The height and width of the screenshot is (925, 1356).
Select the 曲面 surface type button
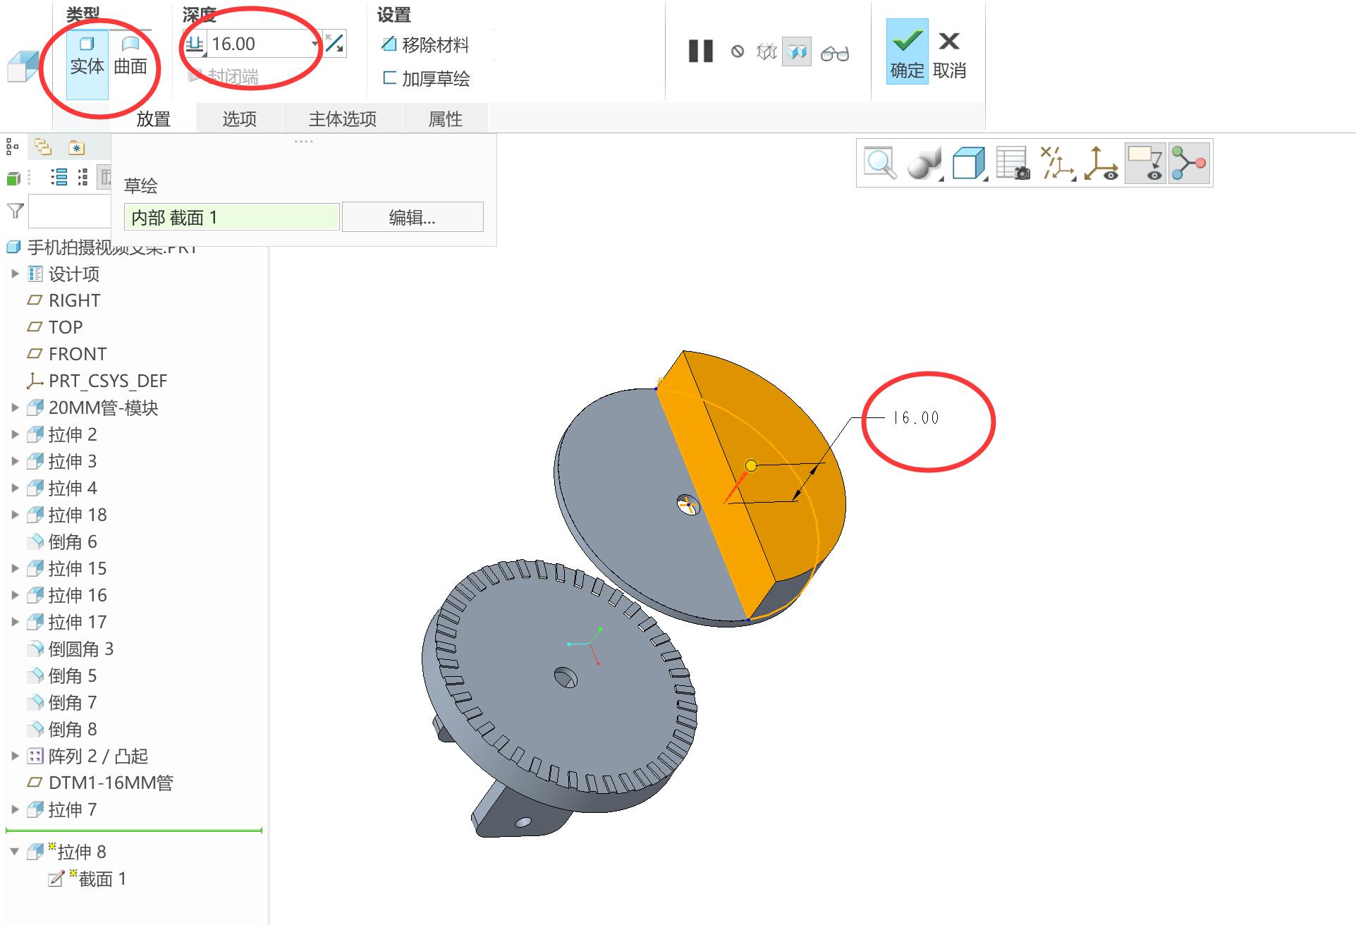[130, 56]
